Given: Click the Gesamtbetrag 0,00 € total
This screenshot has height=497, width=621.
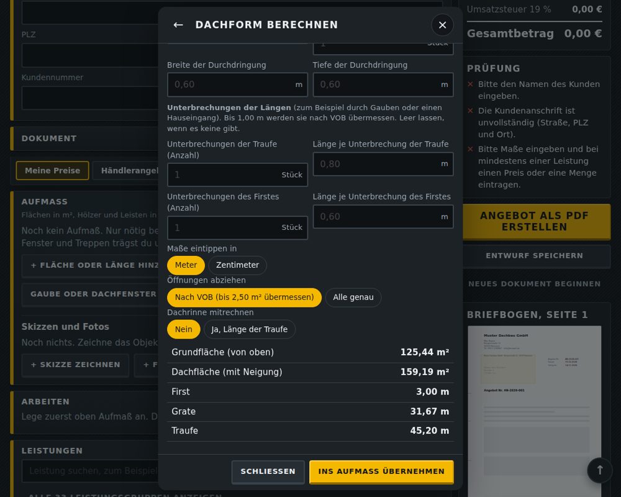Looking at the screenshot, I should (x=583, y=34).
